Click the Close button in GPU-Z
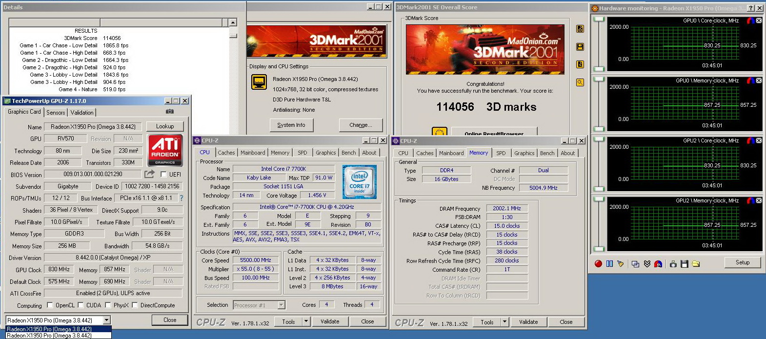The width and height of the screenshot is (766, 339). (170, 320)
